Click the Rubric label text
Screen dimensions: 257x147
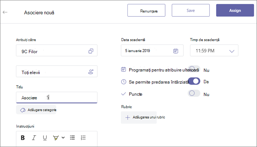click(126, 107)
